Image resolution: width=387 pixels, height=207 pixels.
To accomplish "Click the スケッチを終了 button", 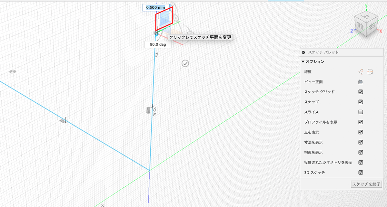I will [x=366, y=184].
